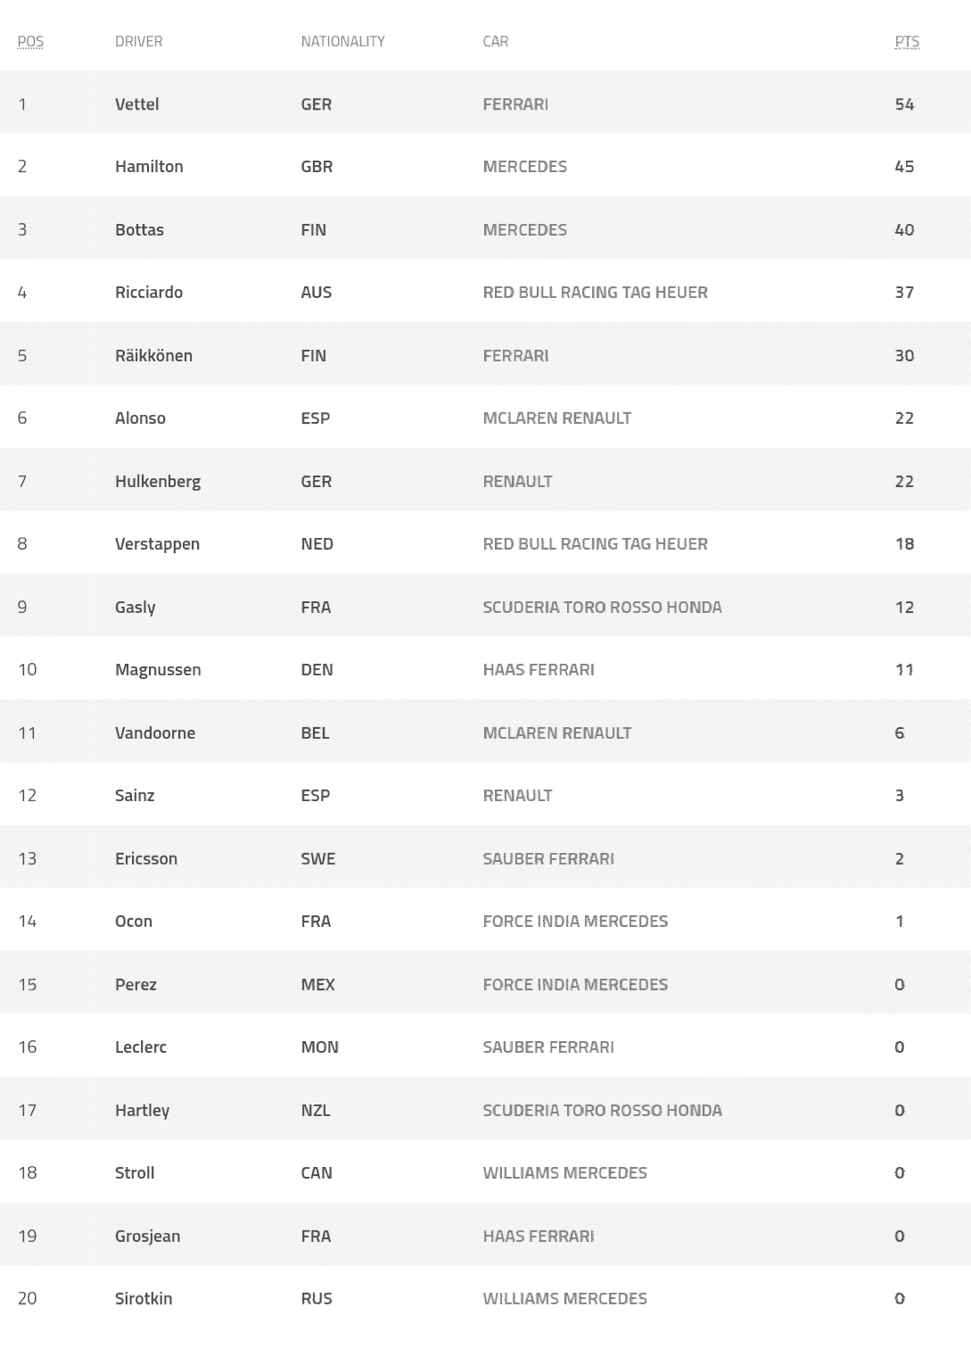Open driver Hamilton's link
This screenshot has width=971, height=1357.
click(x=149, y=166)
